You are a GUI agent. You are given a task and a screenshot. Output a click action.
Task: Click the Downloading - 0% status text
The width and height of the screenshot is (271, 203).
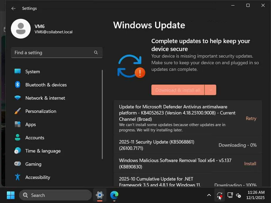click(x=237, y=145)
